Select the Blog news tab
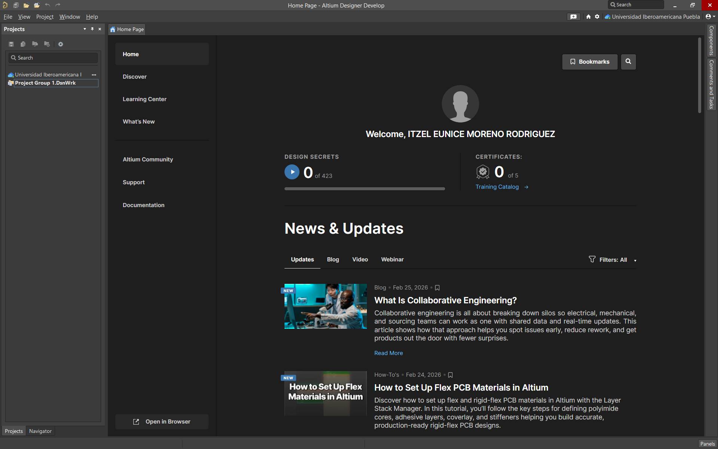The height and width of the screenshot is (449, 718). tap(333, 260)
